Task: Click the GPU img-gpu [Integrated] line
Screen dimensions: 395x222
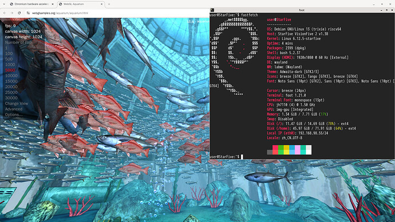Action: [x=290, y=109]
